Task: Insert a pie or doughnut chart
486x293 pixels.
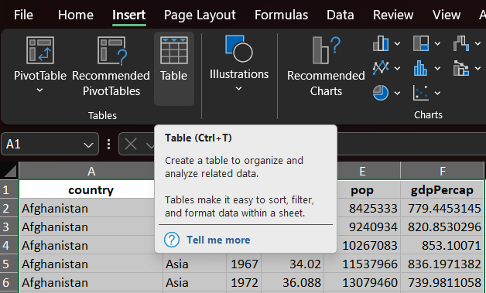Action: click(x=381, y=93)
